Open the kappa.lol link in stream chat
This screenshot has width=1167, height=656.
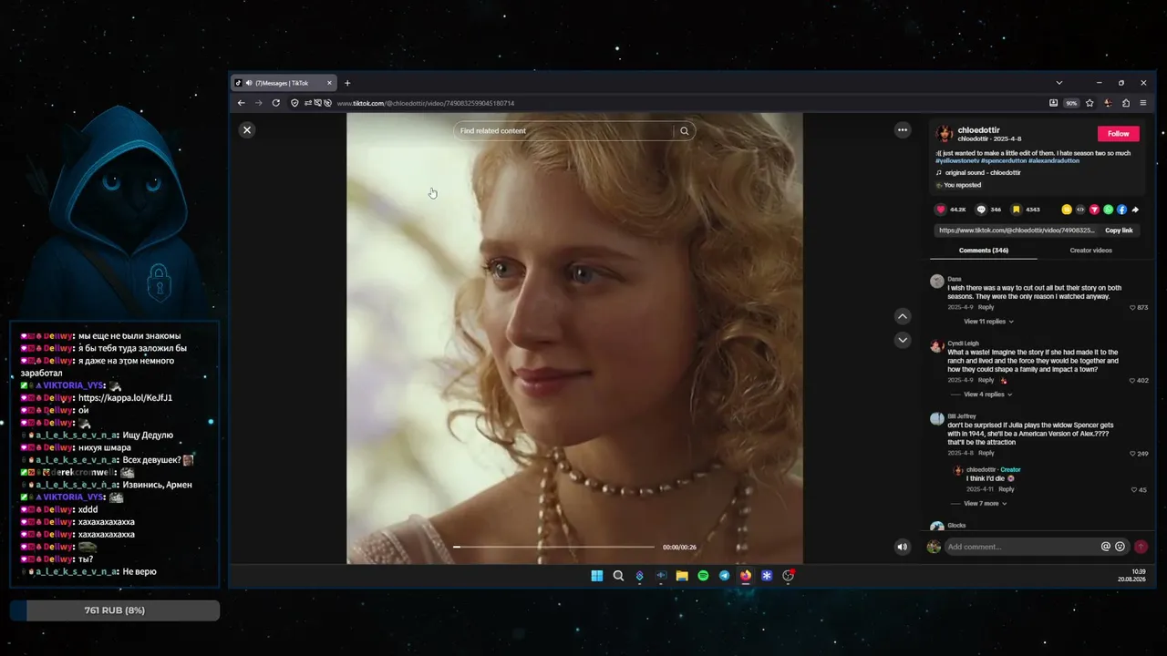click(x=125, y=398)
